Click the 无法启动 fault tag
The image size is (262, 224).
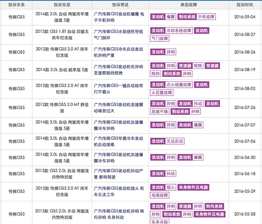pyautogui.click(x=174, y=141)
